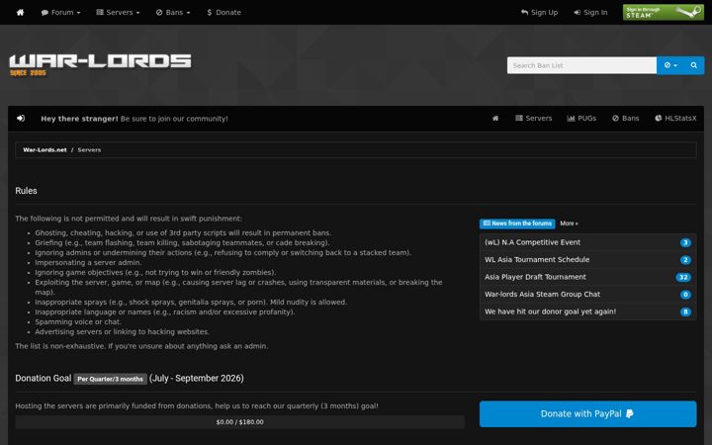Sign in through Steam button

pyautogui.click(x=663, y=12)
